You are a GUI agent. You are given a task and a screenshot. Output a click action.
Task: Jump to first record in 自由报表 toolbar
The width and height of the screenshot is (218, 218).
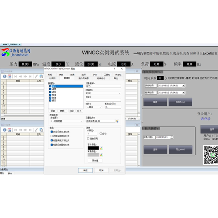[x=16, y=76]
